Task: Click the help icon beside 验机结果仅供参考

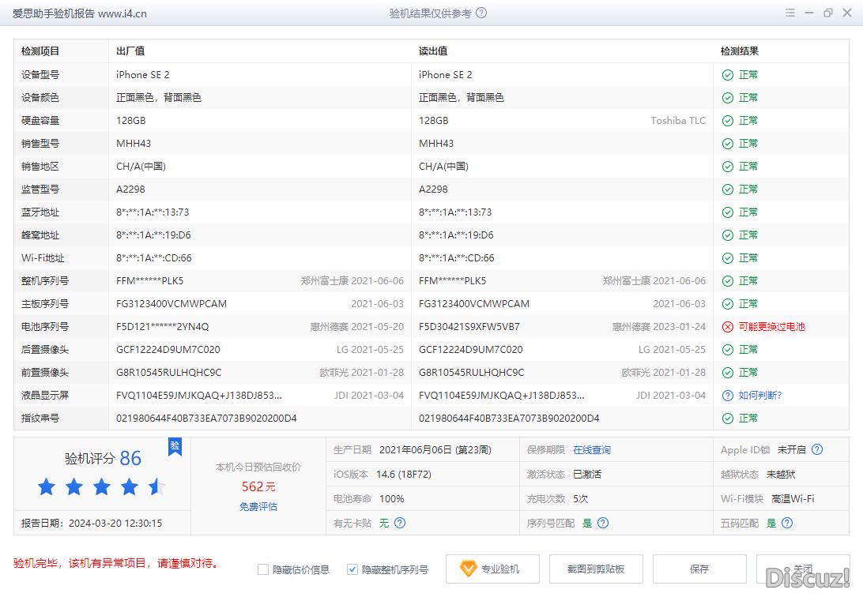Action: [x=481, y=13]
